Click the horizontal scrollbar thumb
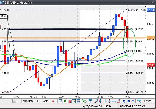Viewport: 156px width, 109px height. (x=14, y=101)
